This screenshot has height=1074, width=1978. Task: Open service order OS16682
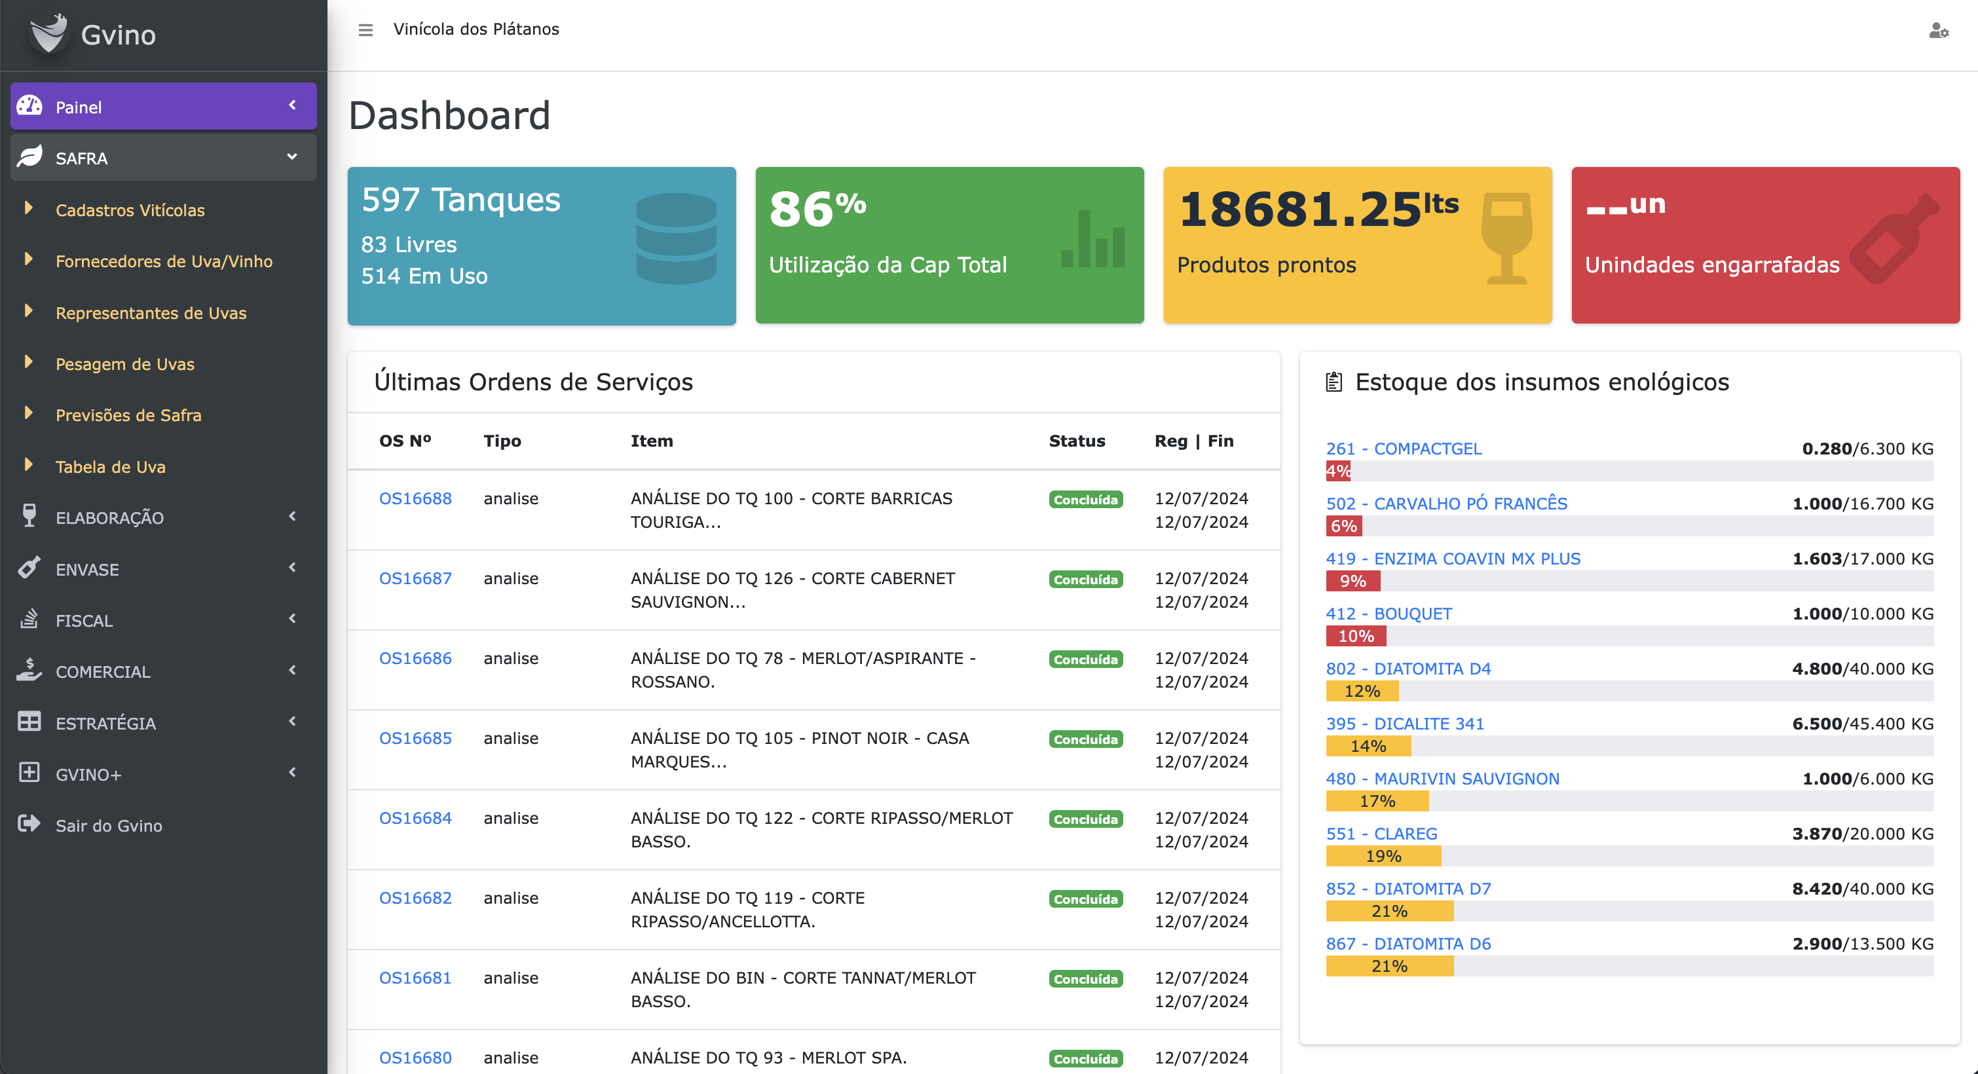click(x=415, y=898)
